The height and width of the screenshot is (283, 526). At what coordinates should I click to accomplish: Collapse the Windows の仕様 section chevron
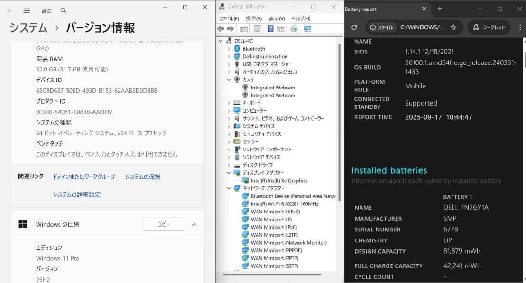[x=194, y=224]
